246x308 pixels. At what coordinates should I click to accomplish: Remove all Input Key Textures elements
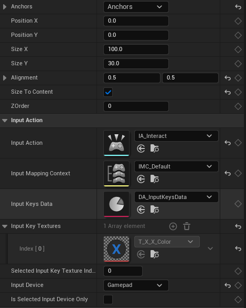(187, 226)
